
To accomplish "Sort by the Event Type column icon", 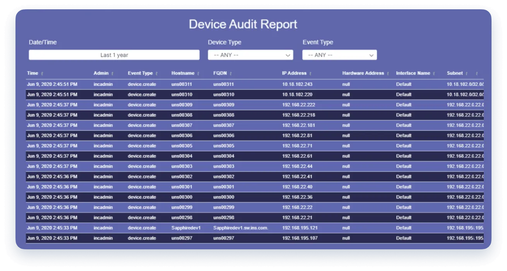I will click(157, 74).
